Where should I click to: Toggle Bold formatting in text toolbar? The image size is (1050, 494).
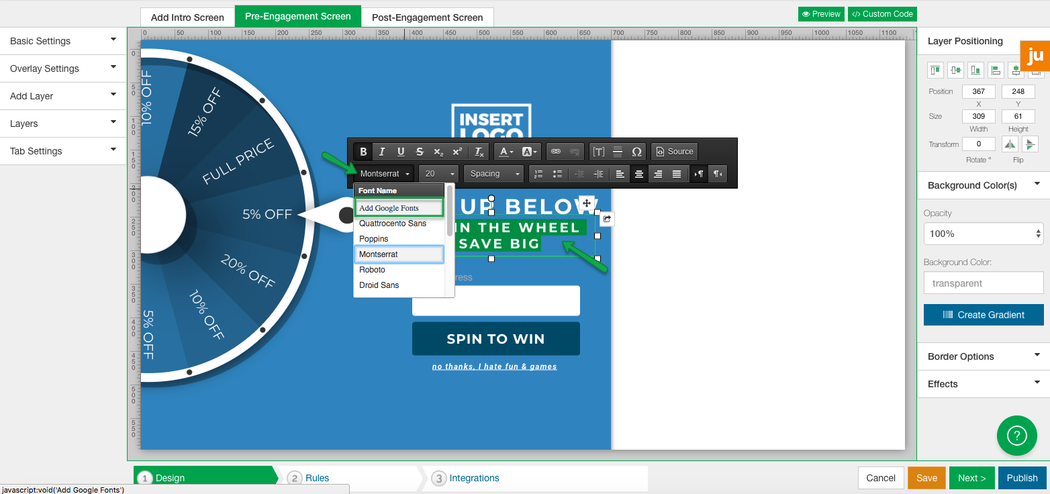tap(363, 152)
